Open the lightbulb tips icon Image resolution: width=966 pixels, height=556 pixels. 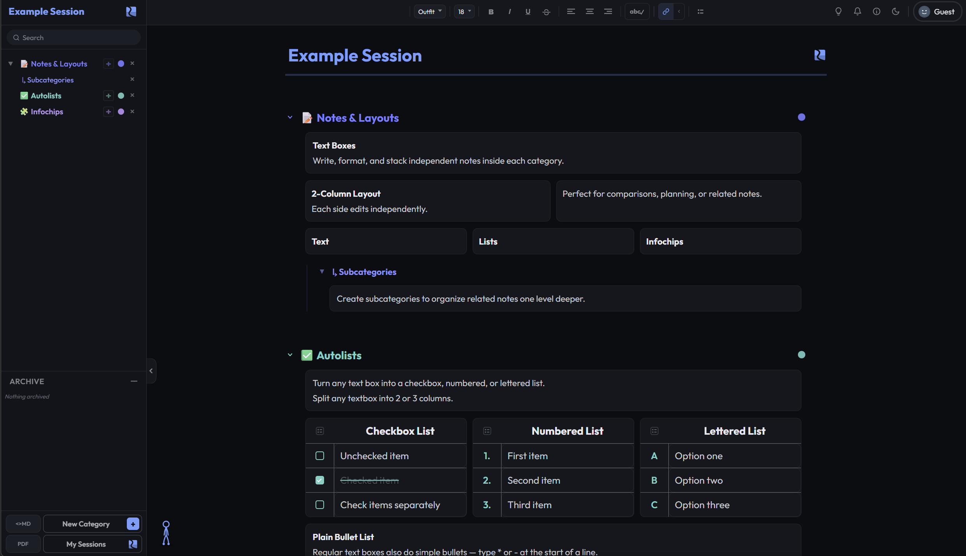838,12
